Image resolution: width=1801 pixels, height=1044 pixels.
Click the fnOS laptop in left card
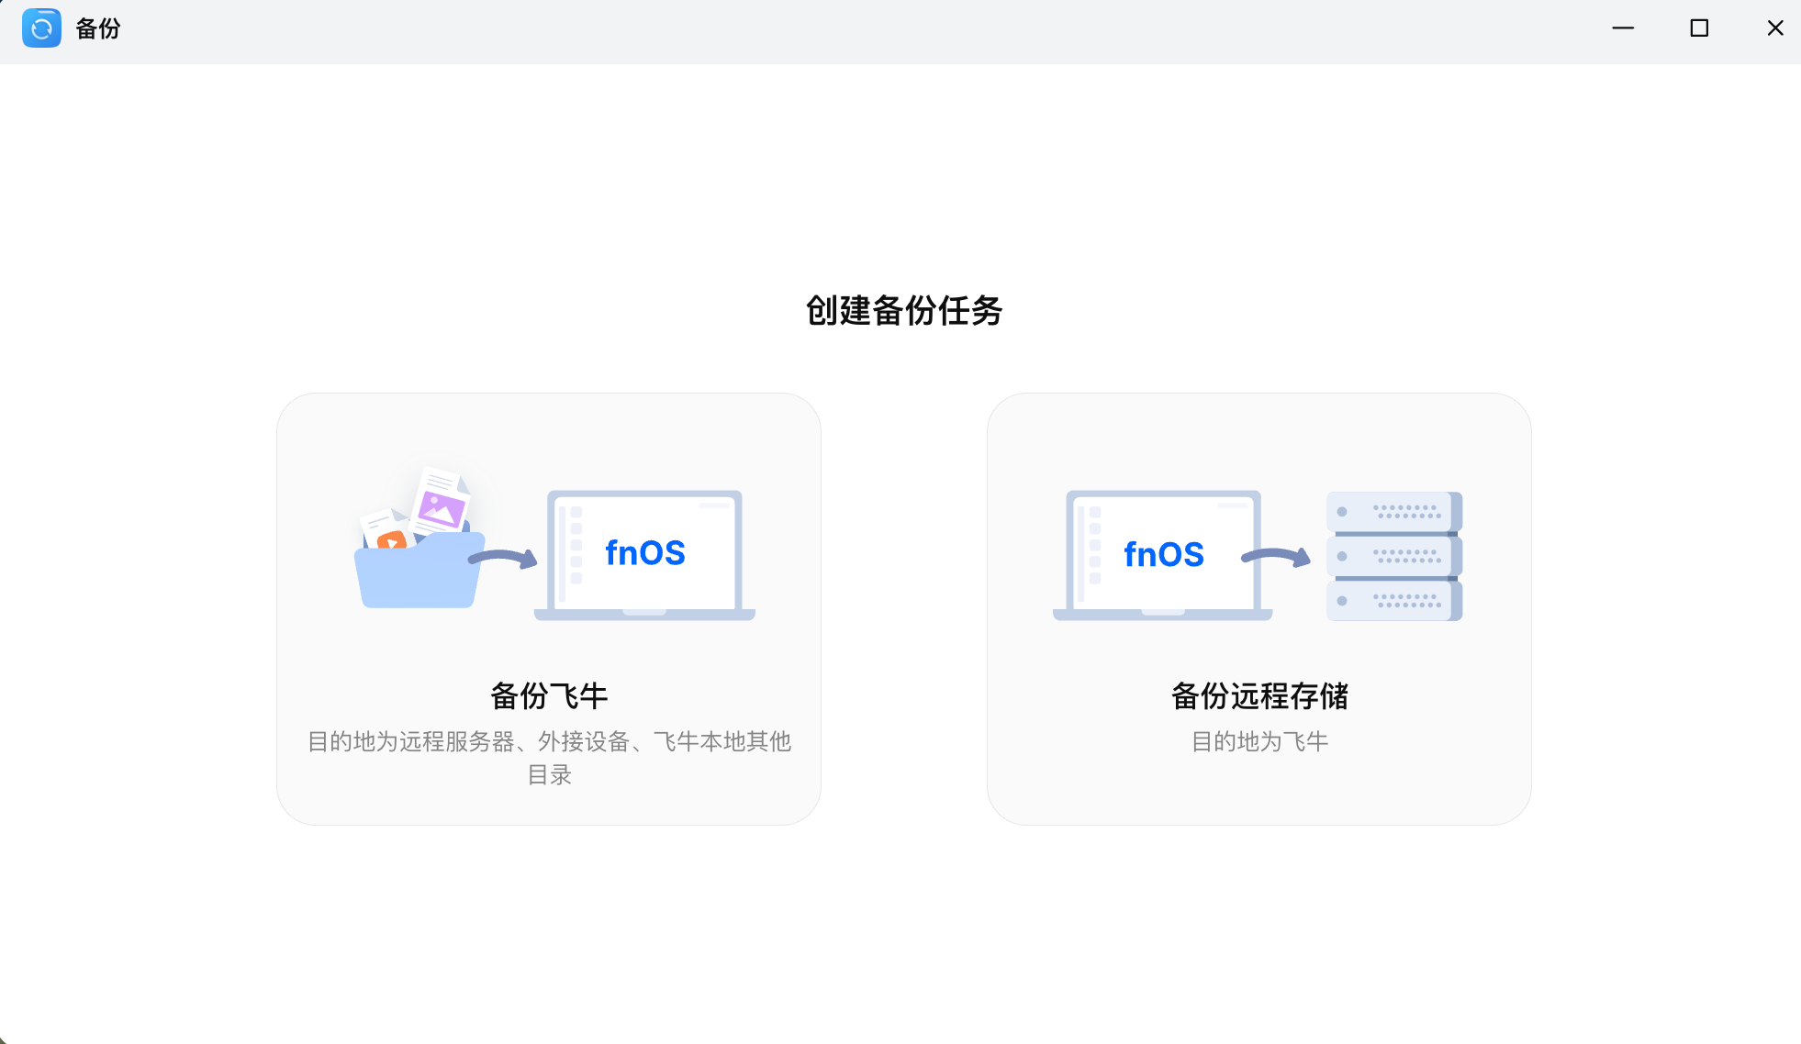pos(644,554)
